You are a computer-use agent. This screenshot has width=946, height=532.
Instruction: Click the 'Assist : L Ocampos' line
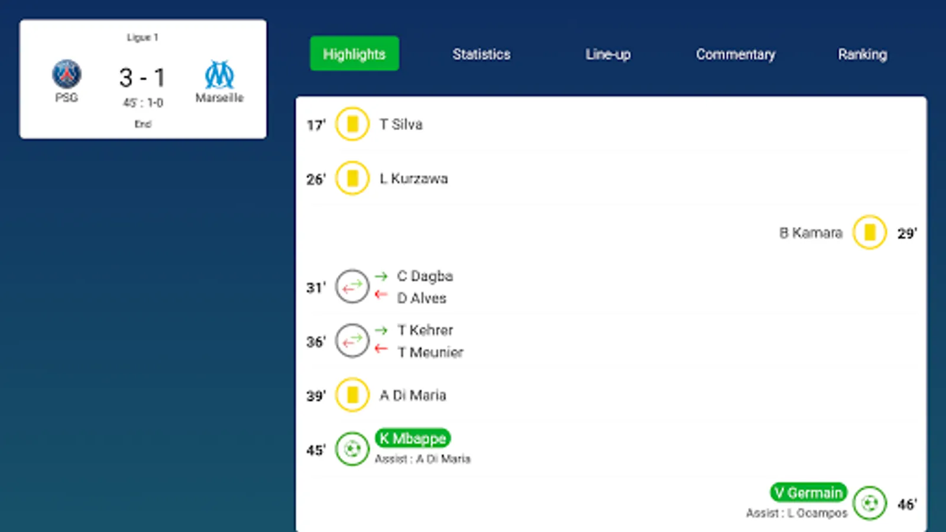coord(796,513)
